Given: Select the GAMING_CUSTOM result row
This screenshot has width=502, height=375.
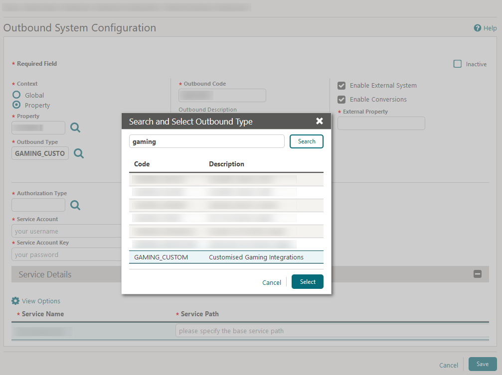Looking at the screenshot, I should point(226,257).
